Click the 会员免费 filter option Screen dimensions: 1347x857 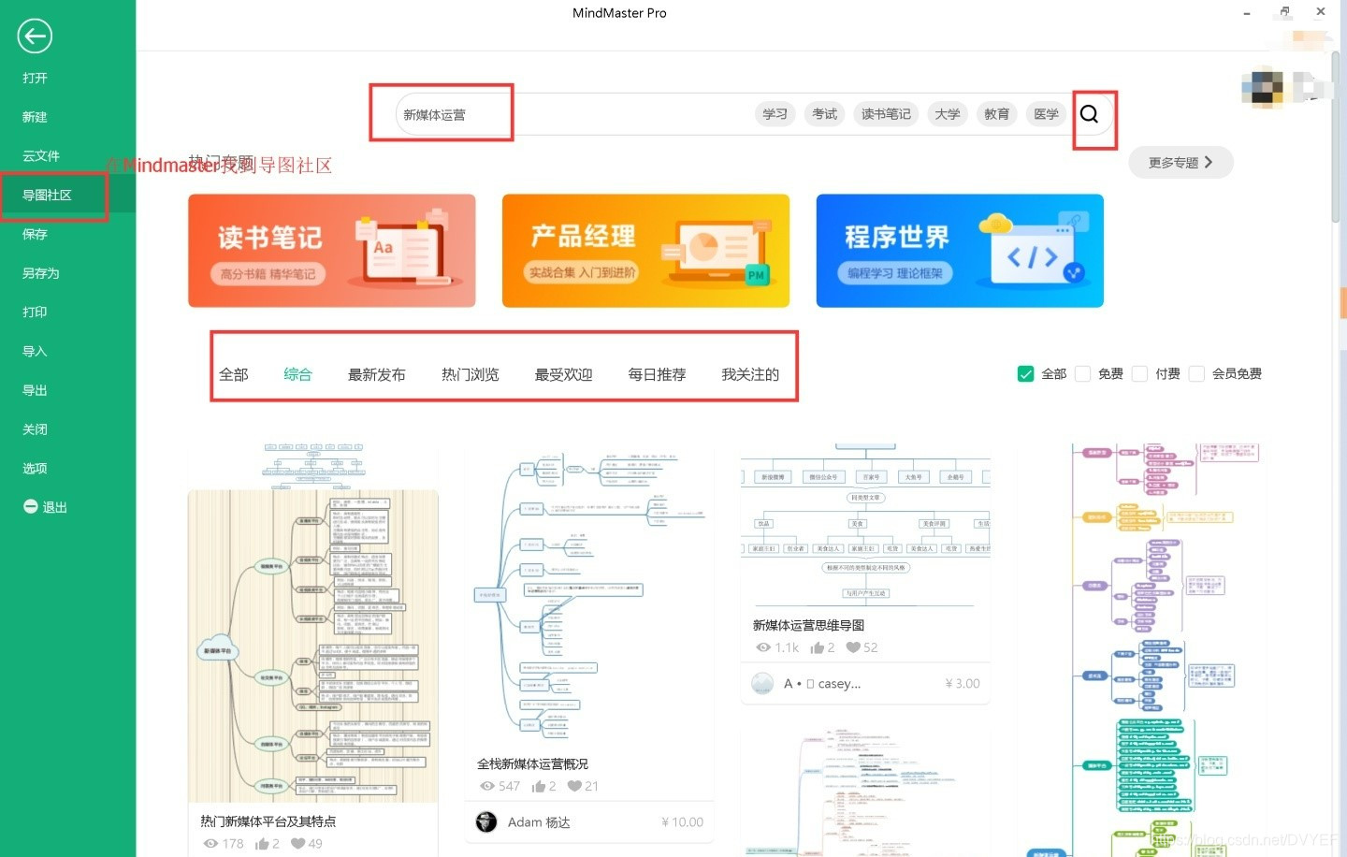point(1197,373)
